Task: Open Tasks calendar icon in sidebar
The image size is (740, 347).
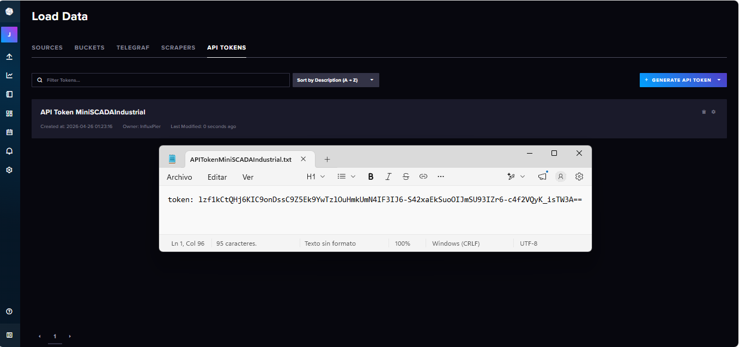Action: [9, 132]
